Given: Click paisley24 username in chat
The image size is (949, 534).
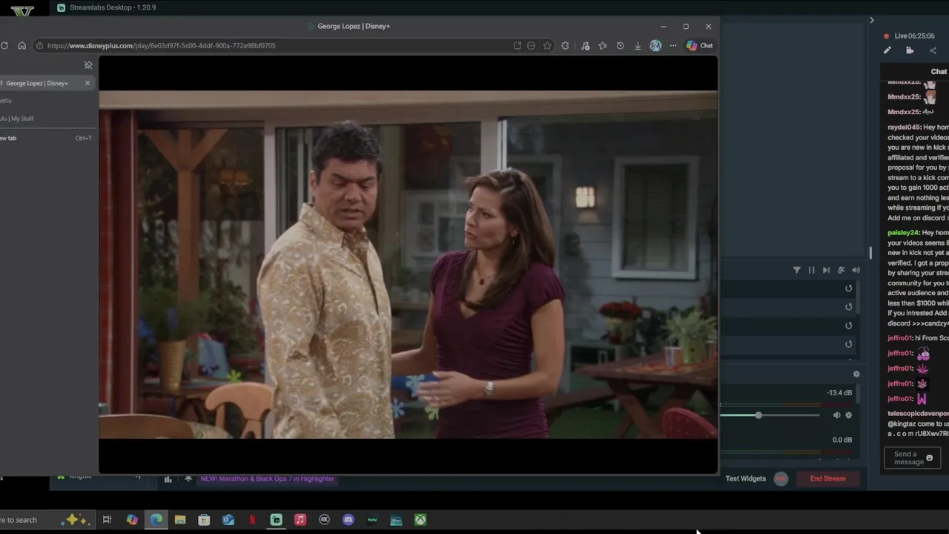Looking at the screenshot, I should [x=903, y=233].
